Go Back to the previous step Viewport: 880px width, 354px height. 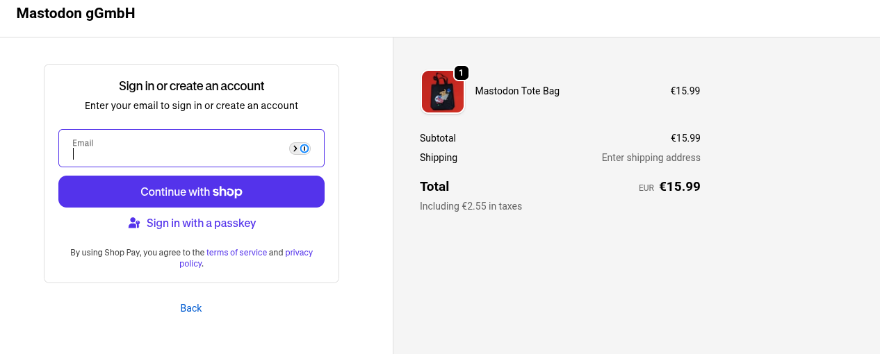pos(191,308)
